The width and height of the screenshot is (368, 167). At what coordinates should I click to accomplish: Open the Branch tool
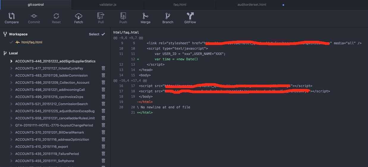click(168, 18)
